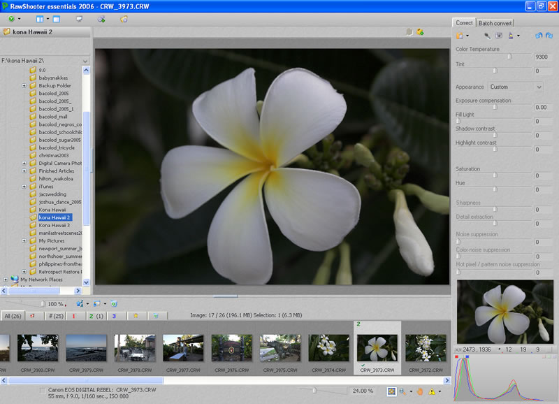The width and height of the screenshot is (559, 404).
Task: Select the CRW_3974.CRW thumbnail
Action: click(x=328, y=348)
